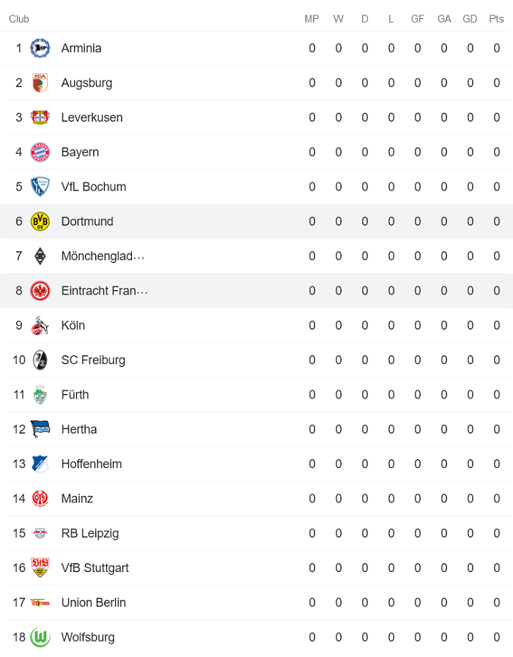Open the Leverkusen team page
The height and width of the screenshot is (657, 513).
[92, 117]
